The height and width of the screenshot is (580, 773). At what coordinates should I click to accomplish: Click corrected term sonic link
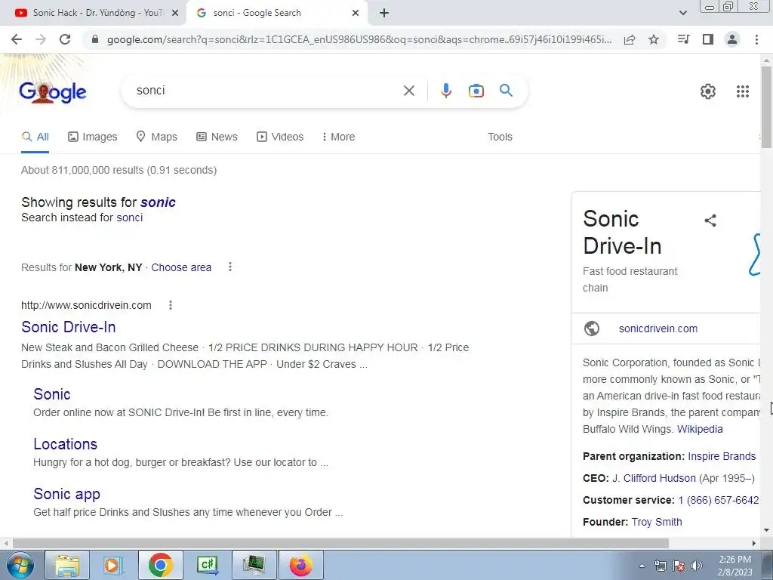[158, 202]
